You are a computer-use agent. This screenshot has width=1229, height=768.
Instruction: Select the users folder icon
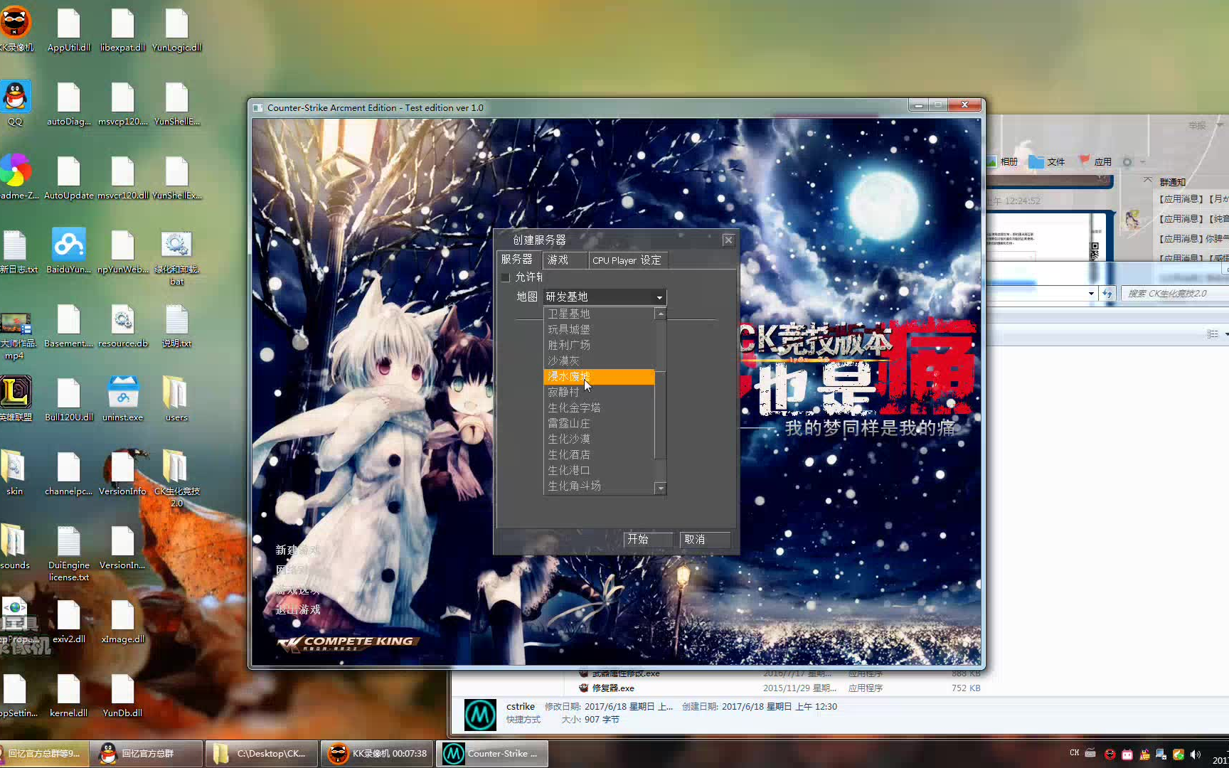coord(176,399)
